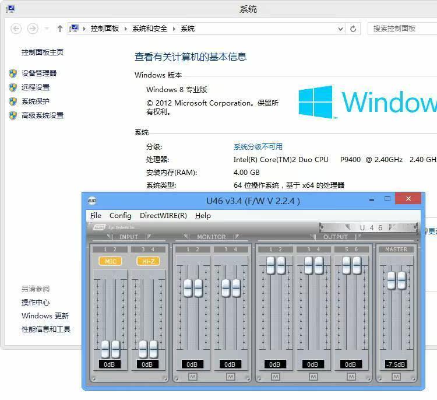
Task: Click the 0dB readout under input 3-4
Action: pos(147,364)
